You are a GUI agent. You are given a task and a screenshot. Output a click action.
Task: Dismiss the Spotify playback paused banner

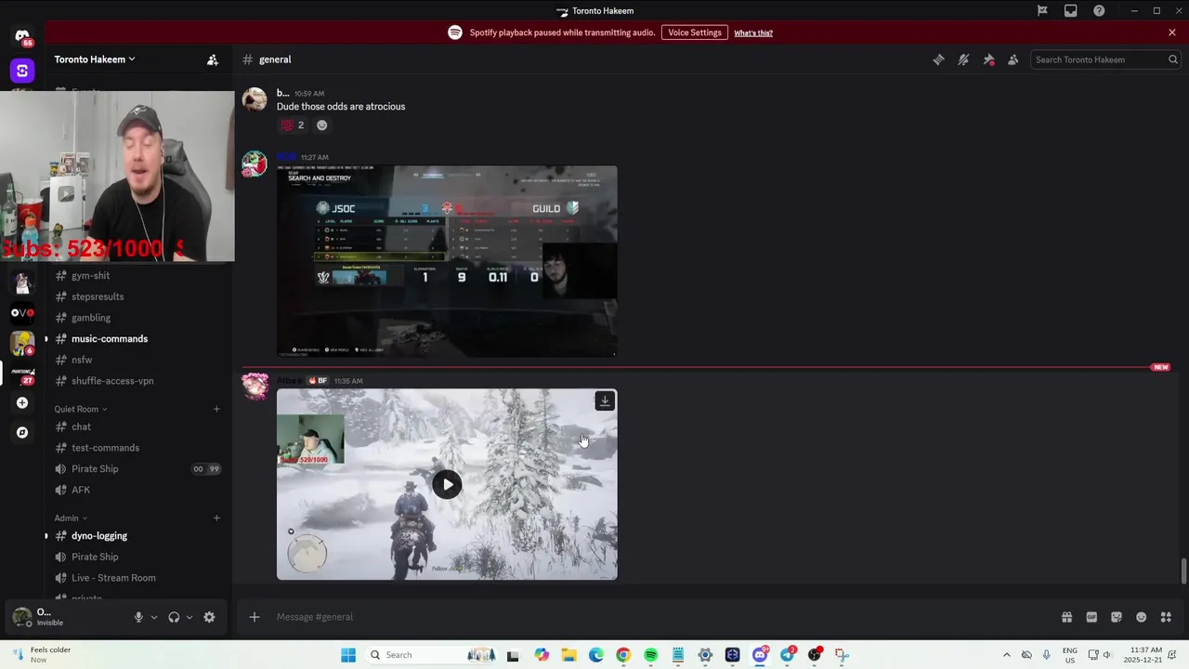1172,33
